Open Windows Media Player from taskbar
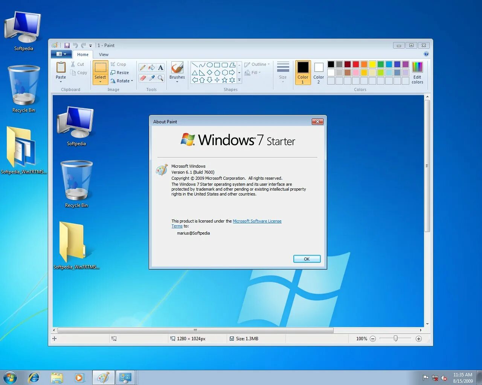Viewport: 482px width, 385px height. point(79,377)
